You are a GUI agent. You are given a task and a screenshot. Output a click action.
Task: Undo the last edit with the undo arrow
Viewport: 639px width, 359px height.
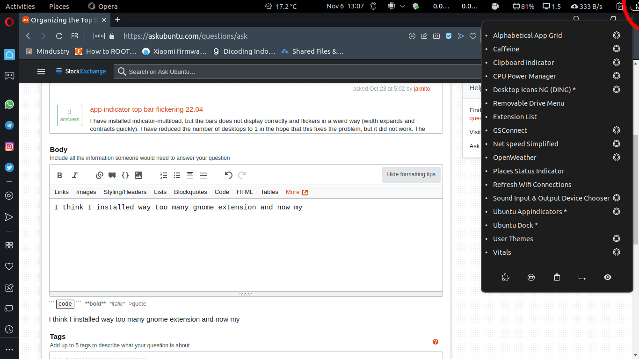pyautogui.click(x=228, y=175)
